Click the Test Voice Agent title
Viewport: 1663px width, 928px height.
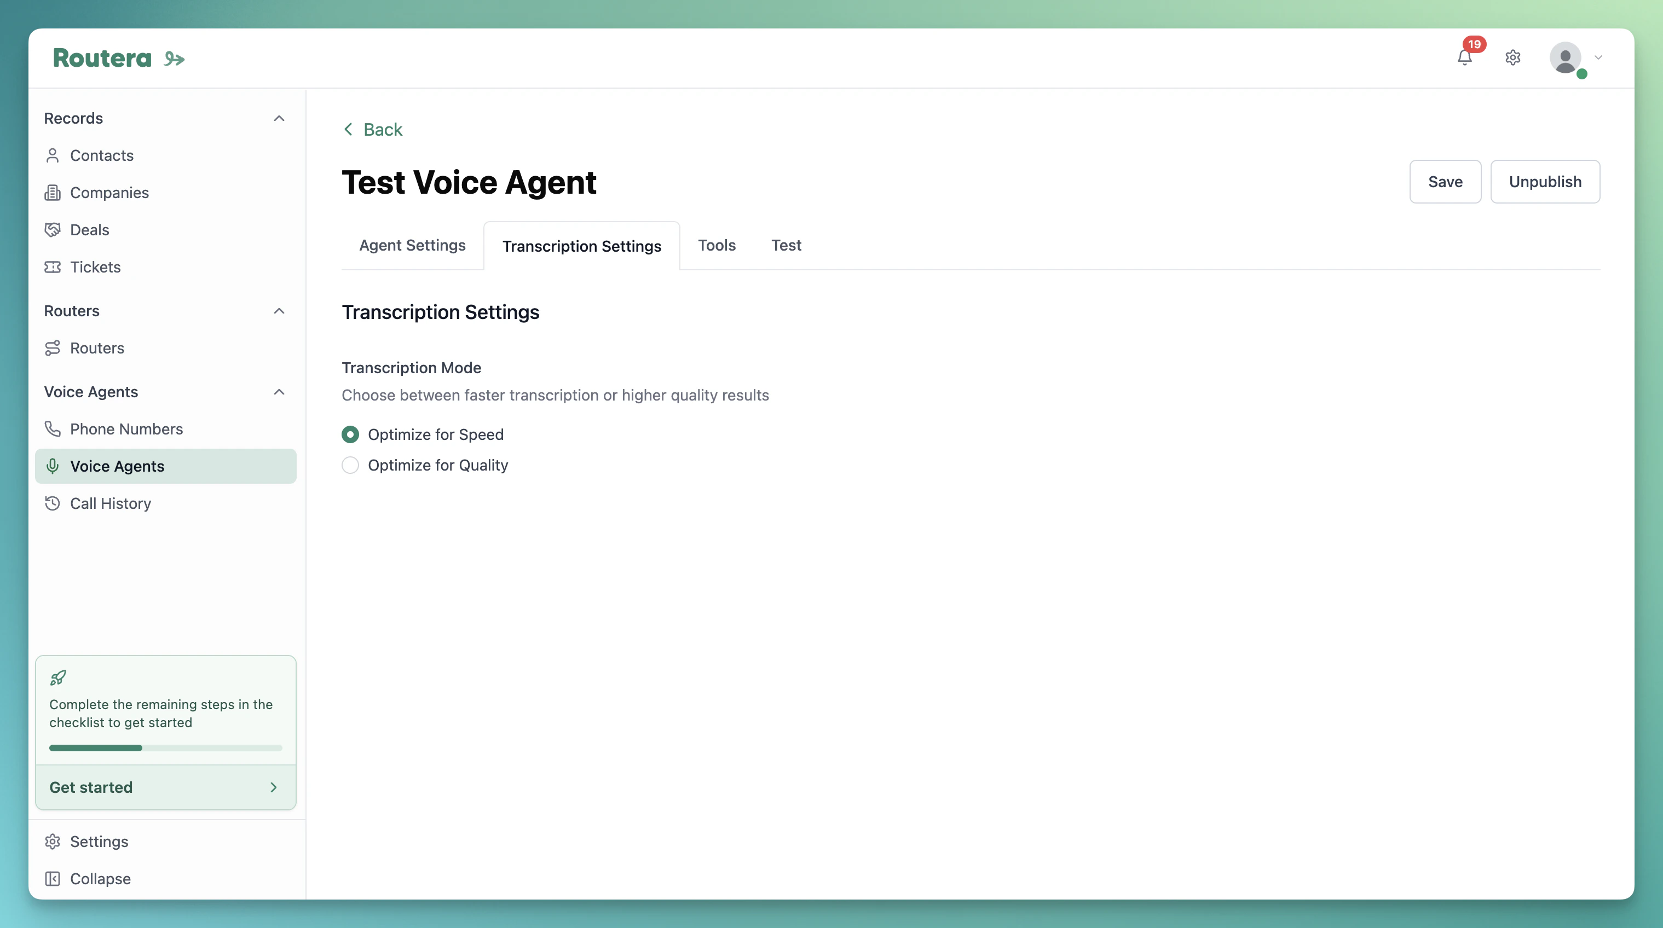point(469,182)
